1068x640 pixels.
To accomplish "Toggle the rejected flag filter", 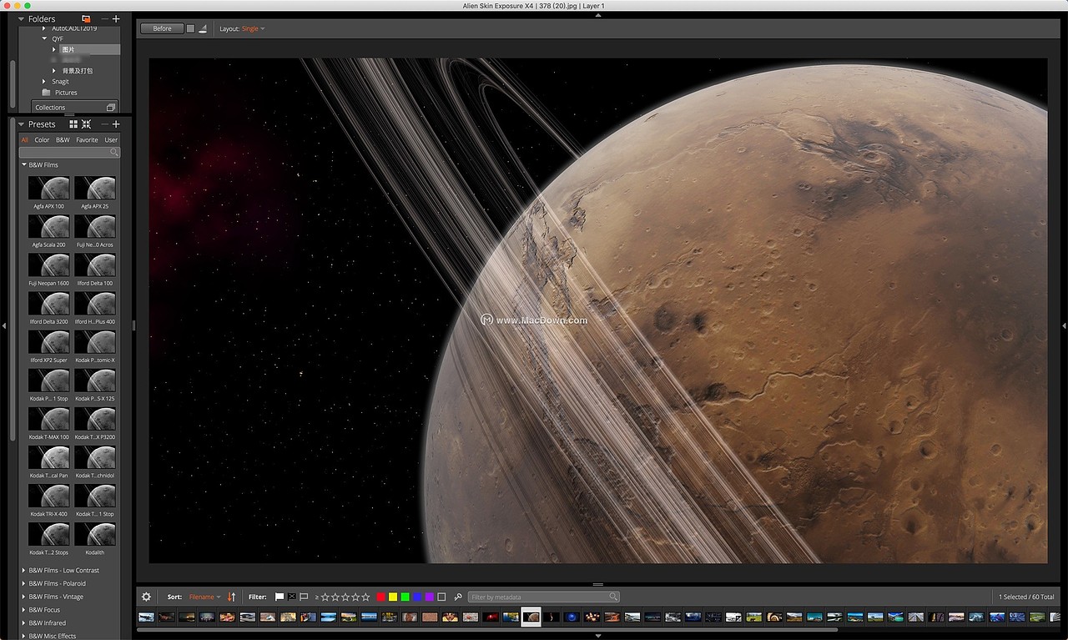I will click(292, 597).
